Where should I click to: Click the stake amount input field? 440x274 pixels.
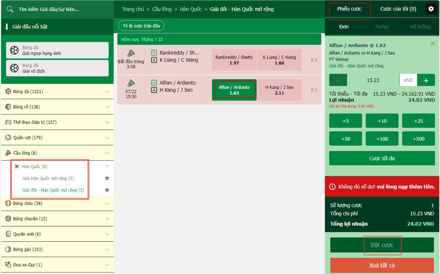tap(373, 80)
